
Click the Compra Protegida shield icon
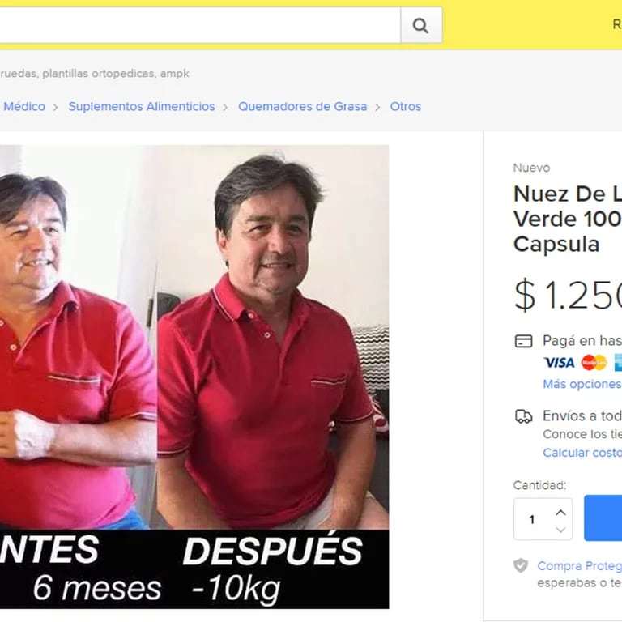pos(521,565)
